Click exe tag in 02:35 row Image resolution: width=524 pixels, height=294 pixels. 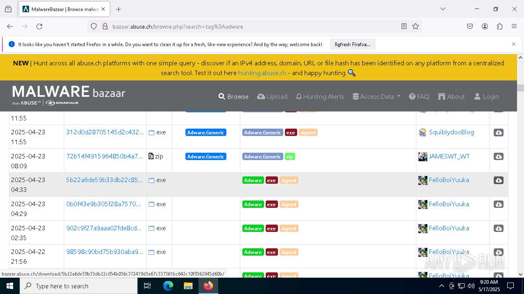click(x=271, y=228)
